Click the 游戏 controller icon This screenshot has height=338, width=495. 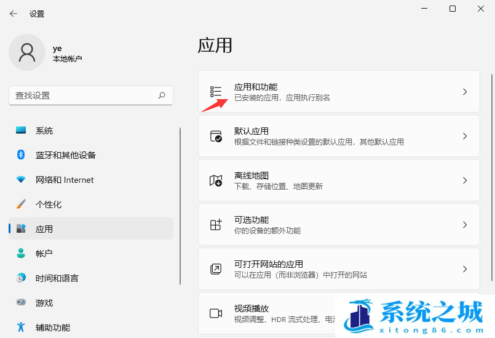21,302
